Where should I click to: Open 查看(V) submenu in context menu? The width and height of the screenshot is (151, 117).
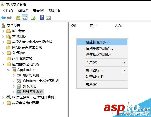pyautogui.click(x=102, y=63)
